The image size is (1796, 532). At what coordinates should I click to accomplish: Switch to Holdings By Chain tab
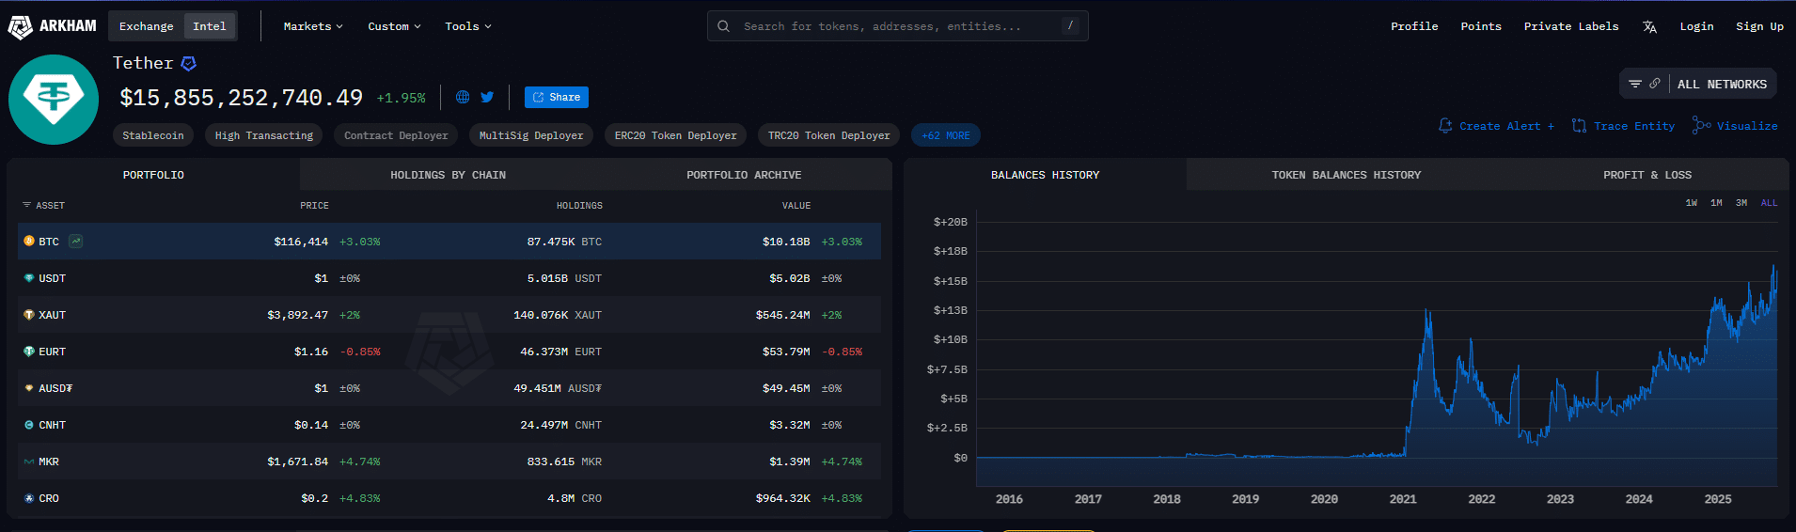(x=448, y=175)
